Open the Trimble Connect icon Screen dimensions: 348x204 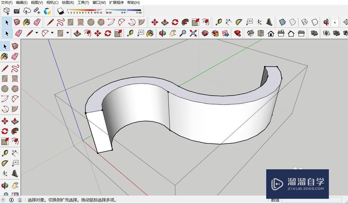(x=47, y=11)
